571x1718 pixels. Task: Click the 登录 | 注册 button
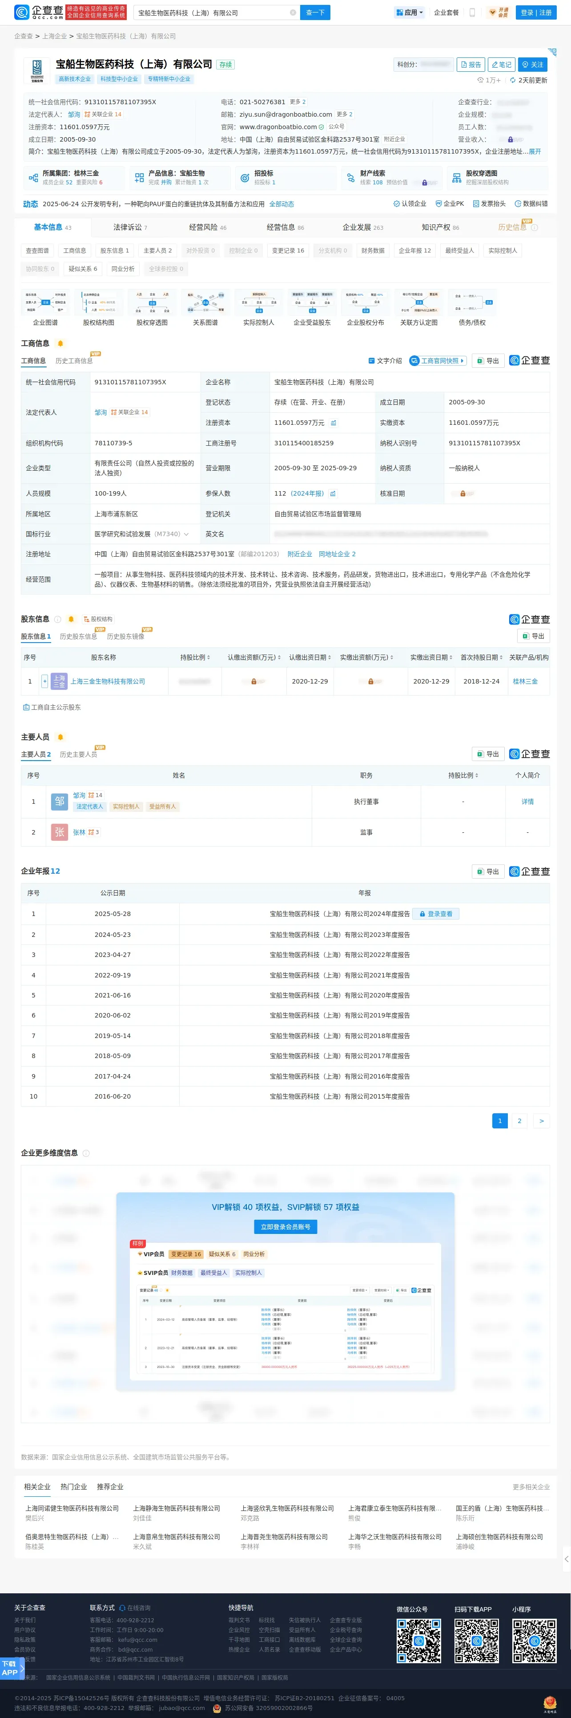pyautogui.click(x=536, y=12)
